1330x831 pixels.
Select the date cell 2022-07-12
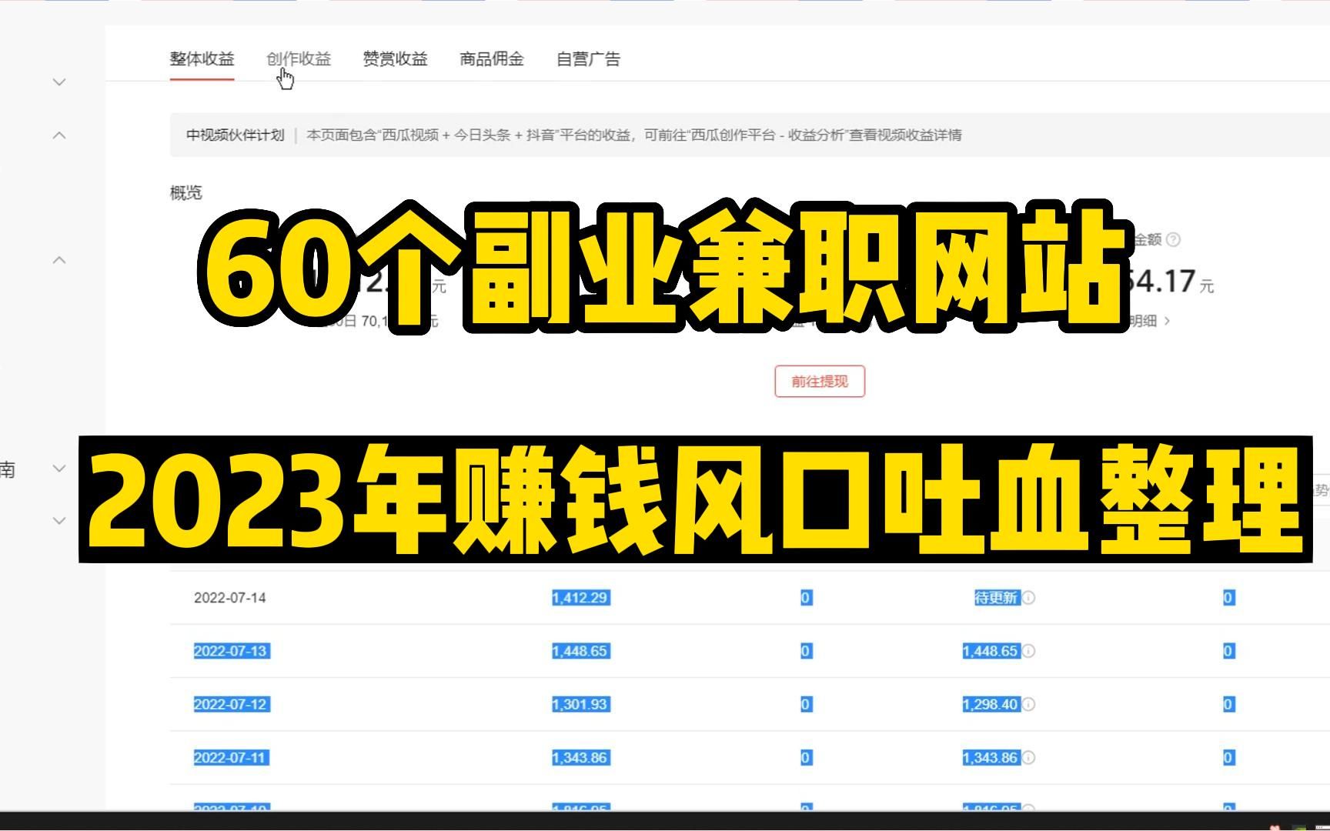pos(231,704)
